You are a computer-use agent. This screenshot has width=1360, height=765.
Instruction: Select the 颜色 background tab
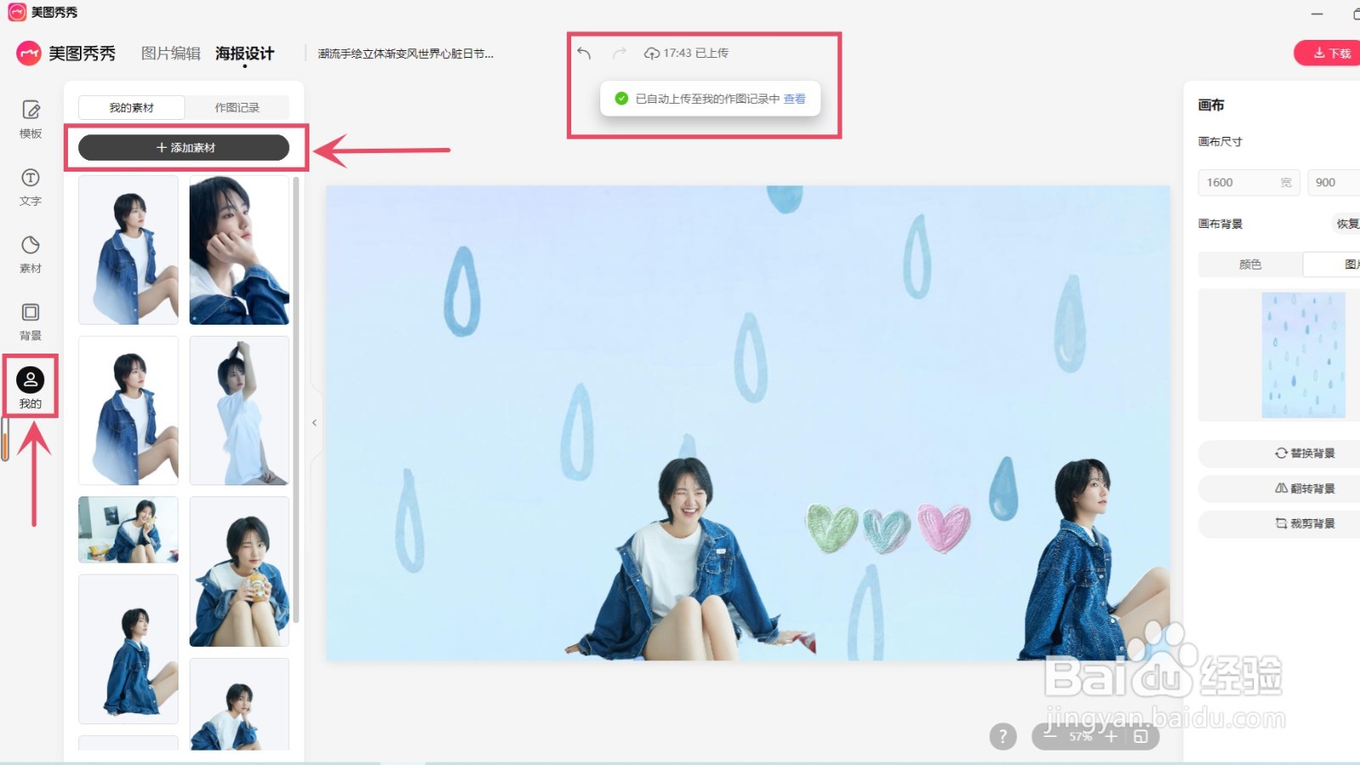click(1250, 264)
